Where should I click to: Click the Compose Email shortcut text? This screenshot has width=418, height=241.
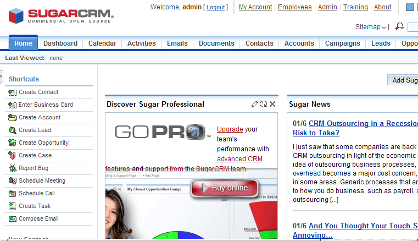(38, 218)
